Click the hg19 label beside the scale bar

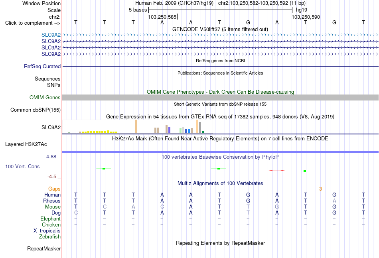point(302,10)
